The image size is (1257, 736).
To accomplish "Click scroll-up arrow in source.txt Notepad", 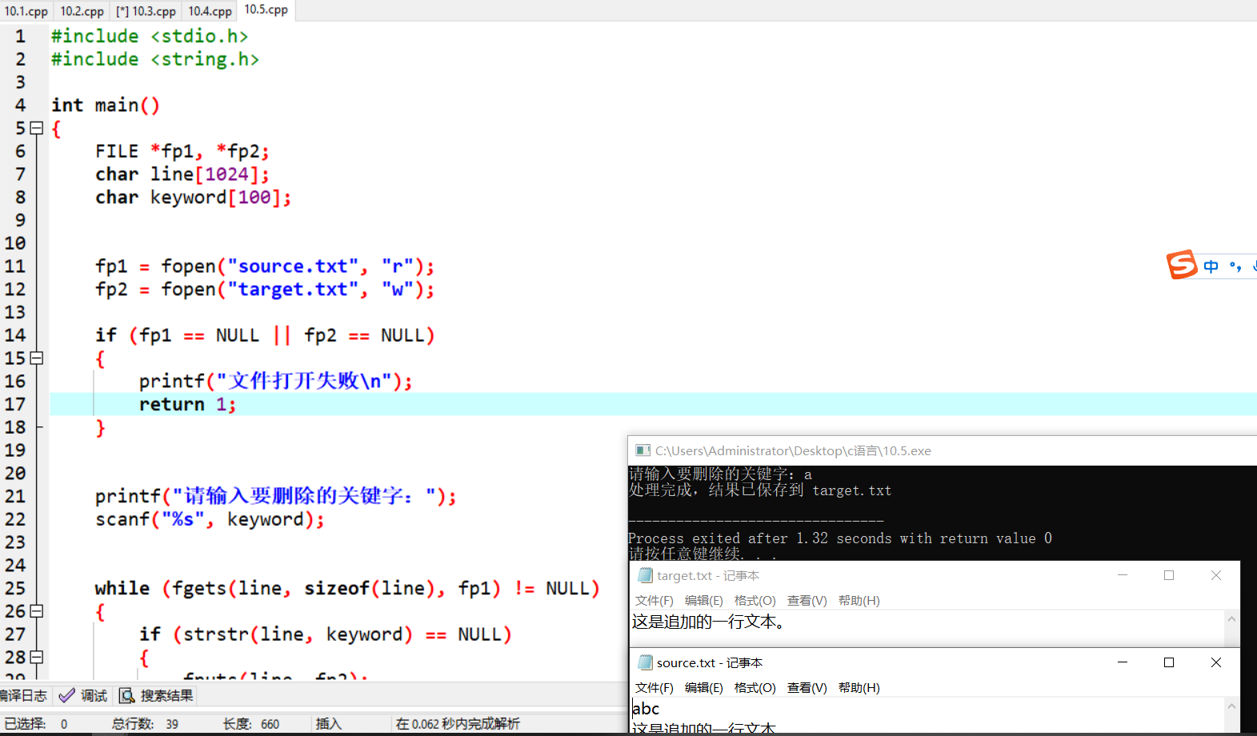I will (x=1231, y=706).
